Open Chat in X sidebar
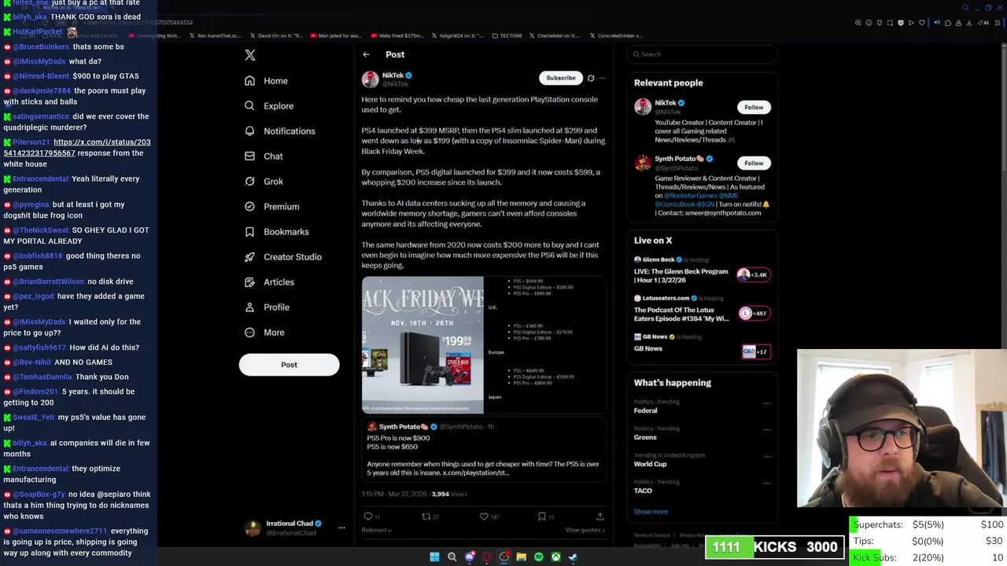Screen dimensions: 1007x566 [x=264, y=156]
